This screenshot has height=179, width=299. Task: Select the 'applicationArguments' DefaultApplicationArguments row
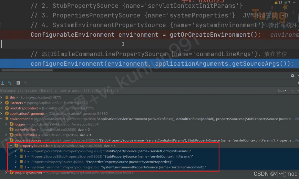click(149, 113)
